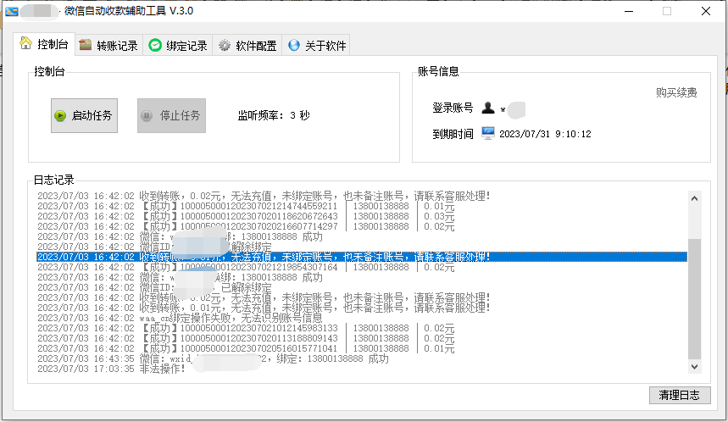
Task: Click the globe icon for 关于软件
Action: (294, 46)
